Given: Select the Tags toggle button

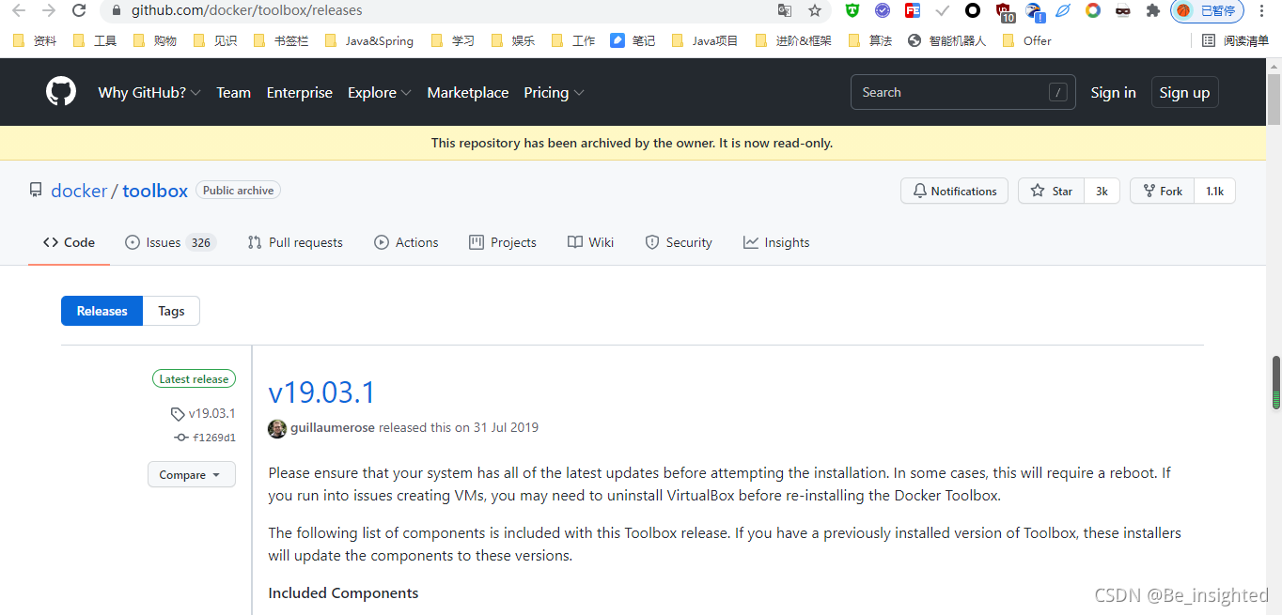Looking at the screenshot, I should pos(171,311).
